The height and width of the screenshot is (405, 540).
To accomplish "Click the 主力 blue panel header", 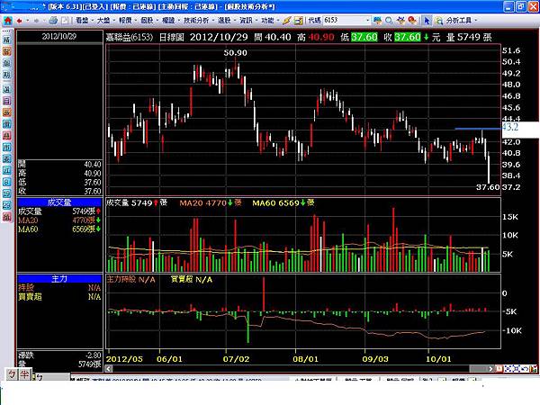I will pyautogui.click(x=59, y=279).
